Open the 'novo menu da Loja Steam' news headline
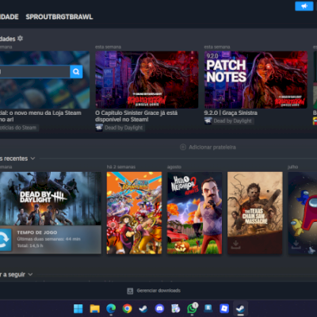 (40, 116)
